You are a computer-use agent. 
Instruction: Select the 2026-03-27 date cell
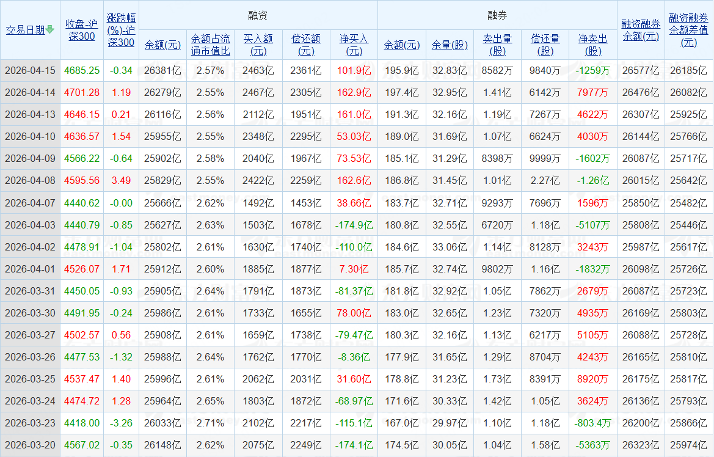(30, 335)
